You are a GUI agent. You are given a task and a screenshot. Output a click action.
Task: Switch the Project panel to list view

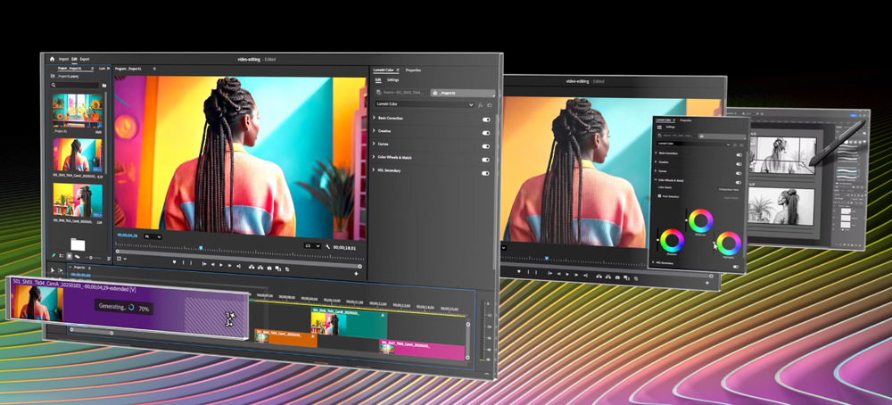pos(62,256)
